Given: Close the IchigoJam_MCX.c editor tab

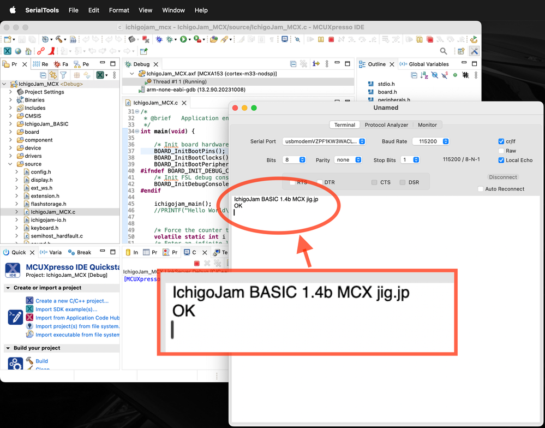Looking at the screenshot, I should (x=184, y=103).
